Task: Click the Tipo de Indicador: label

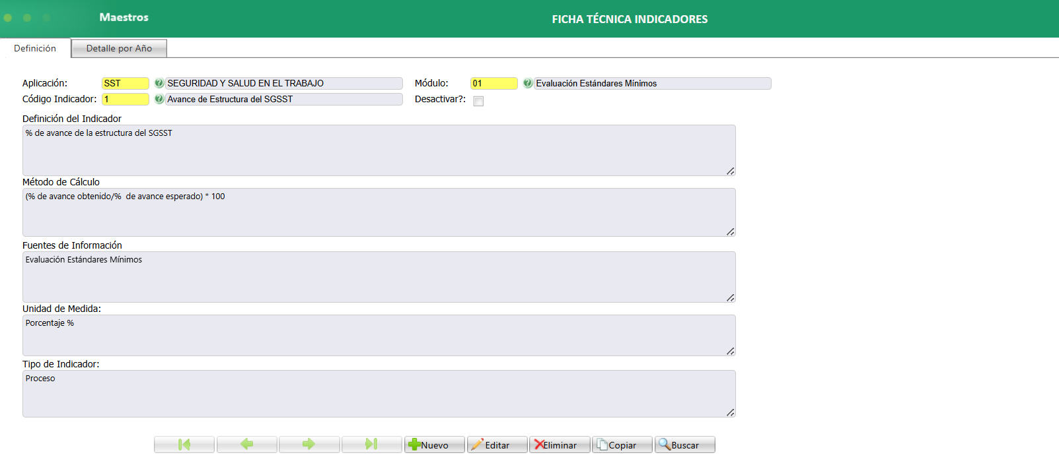Action: (61, 364)
